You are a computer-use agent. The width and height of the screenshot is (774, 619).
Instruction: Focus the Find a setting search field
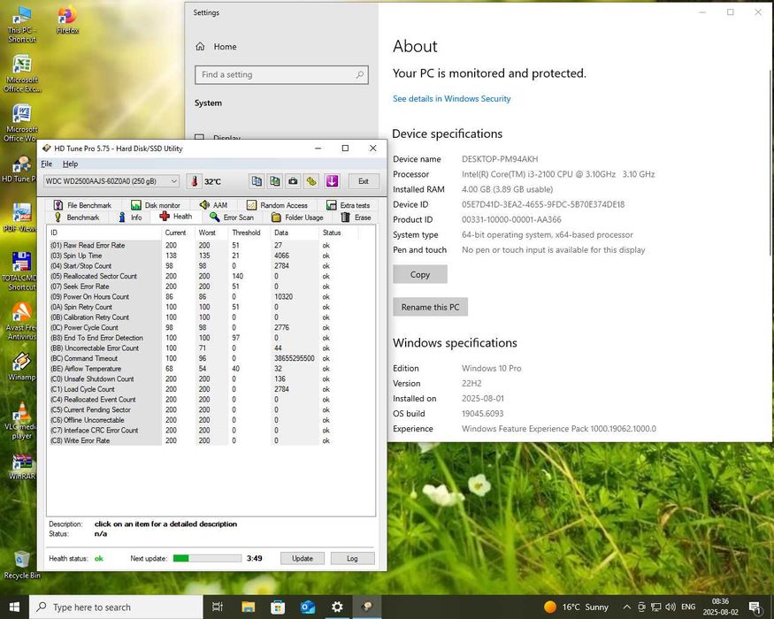point(281,74)
